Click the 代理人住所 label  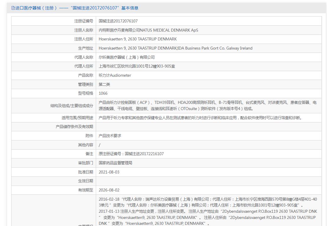(84, 66)
